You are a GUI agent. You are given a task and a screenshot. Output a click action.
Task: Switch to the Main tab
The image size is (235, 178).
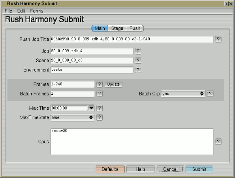click(100, 28)
